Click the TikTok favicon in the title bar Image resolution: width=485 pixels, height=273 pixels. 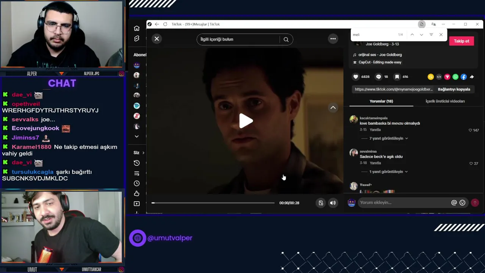click(150, 24)
